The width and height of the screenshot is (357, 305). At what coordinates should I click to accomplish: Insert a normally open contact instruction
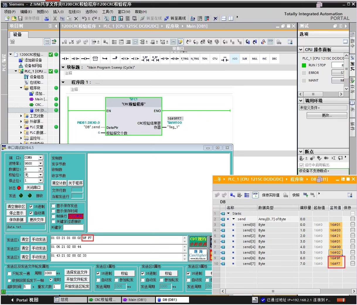(65, 59)
